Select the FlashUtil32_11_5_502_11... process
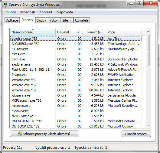Viewport: 160px width, 153px height. pos(76,70)
